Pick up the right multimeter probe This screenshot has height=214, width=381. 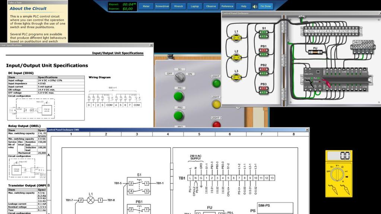pos(345,190)
